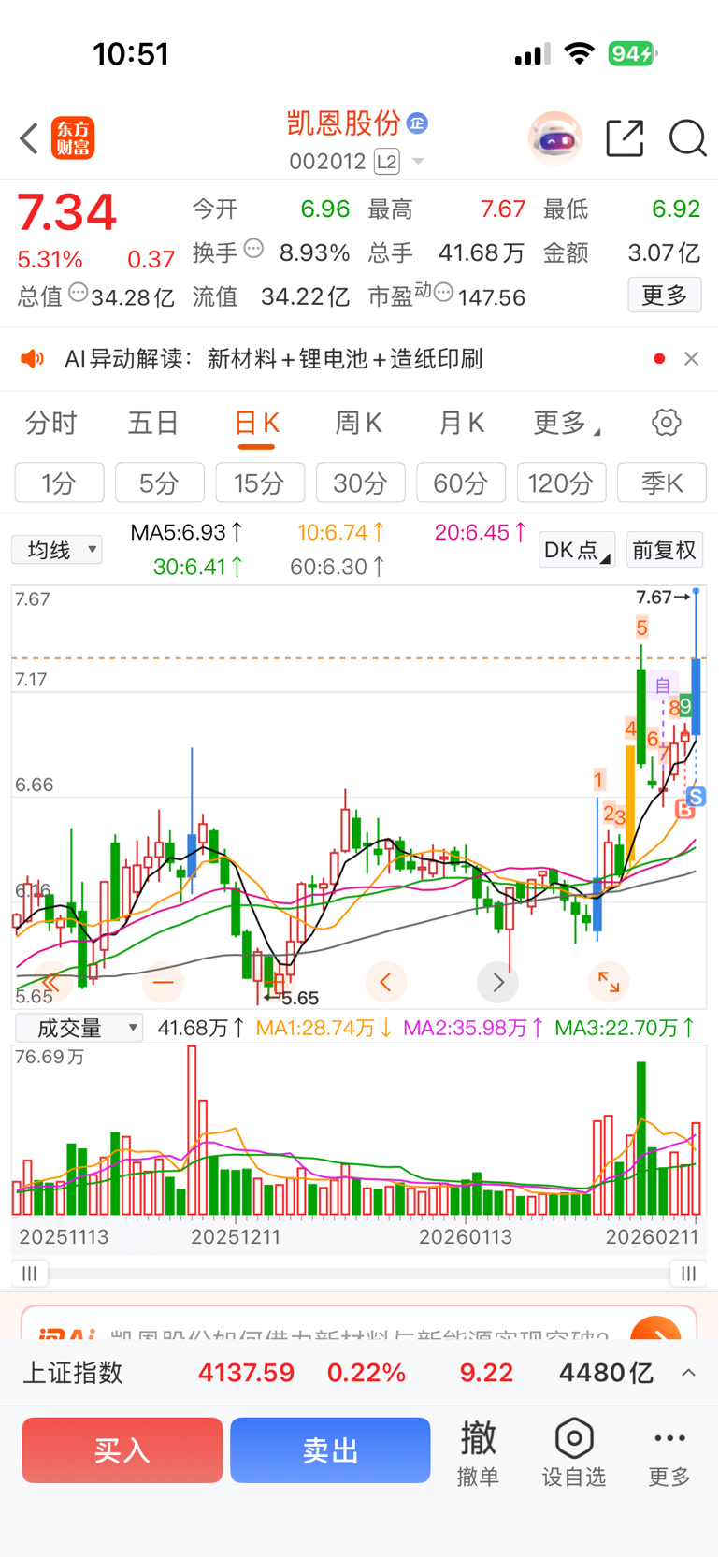The image size is (719, 1557).
Task: Tap the 设自选 watchlist icon
Action: (574, 1452)
